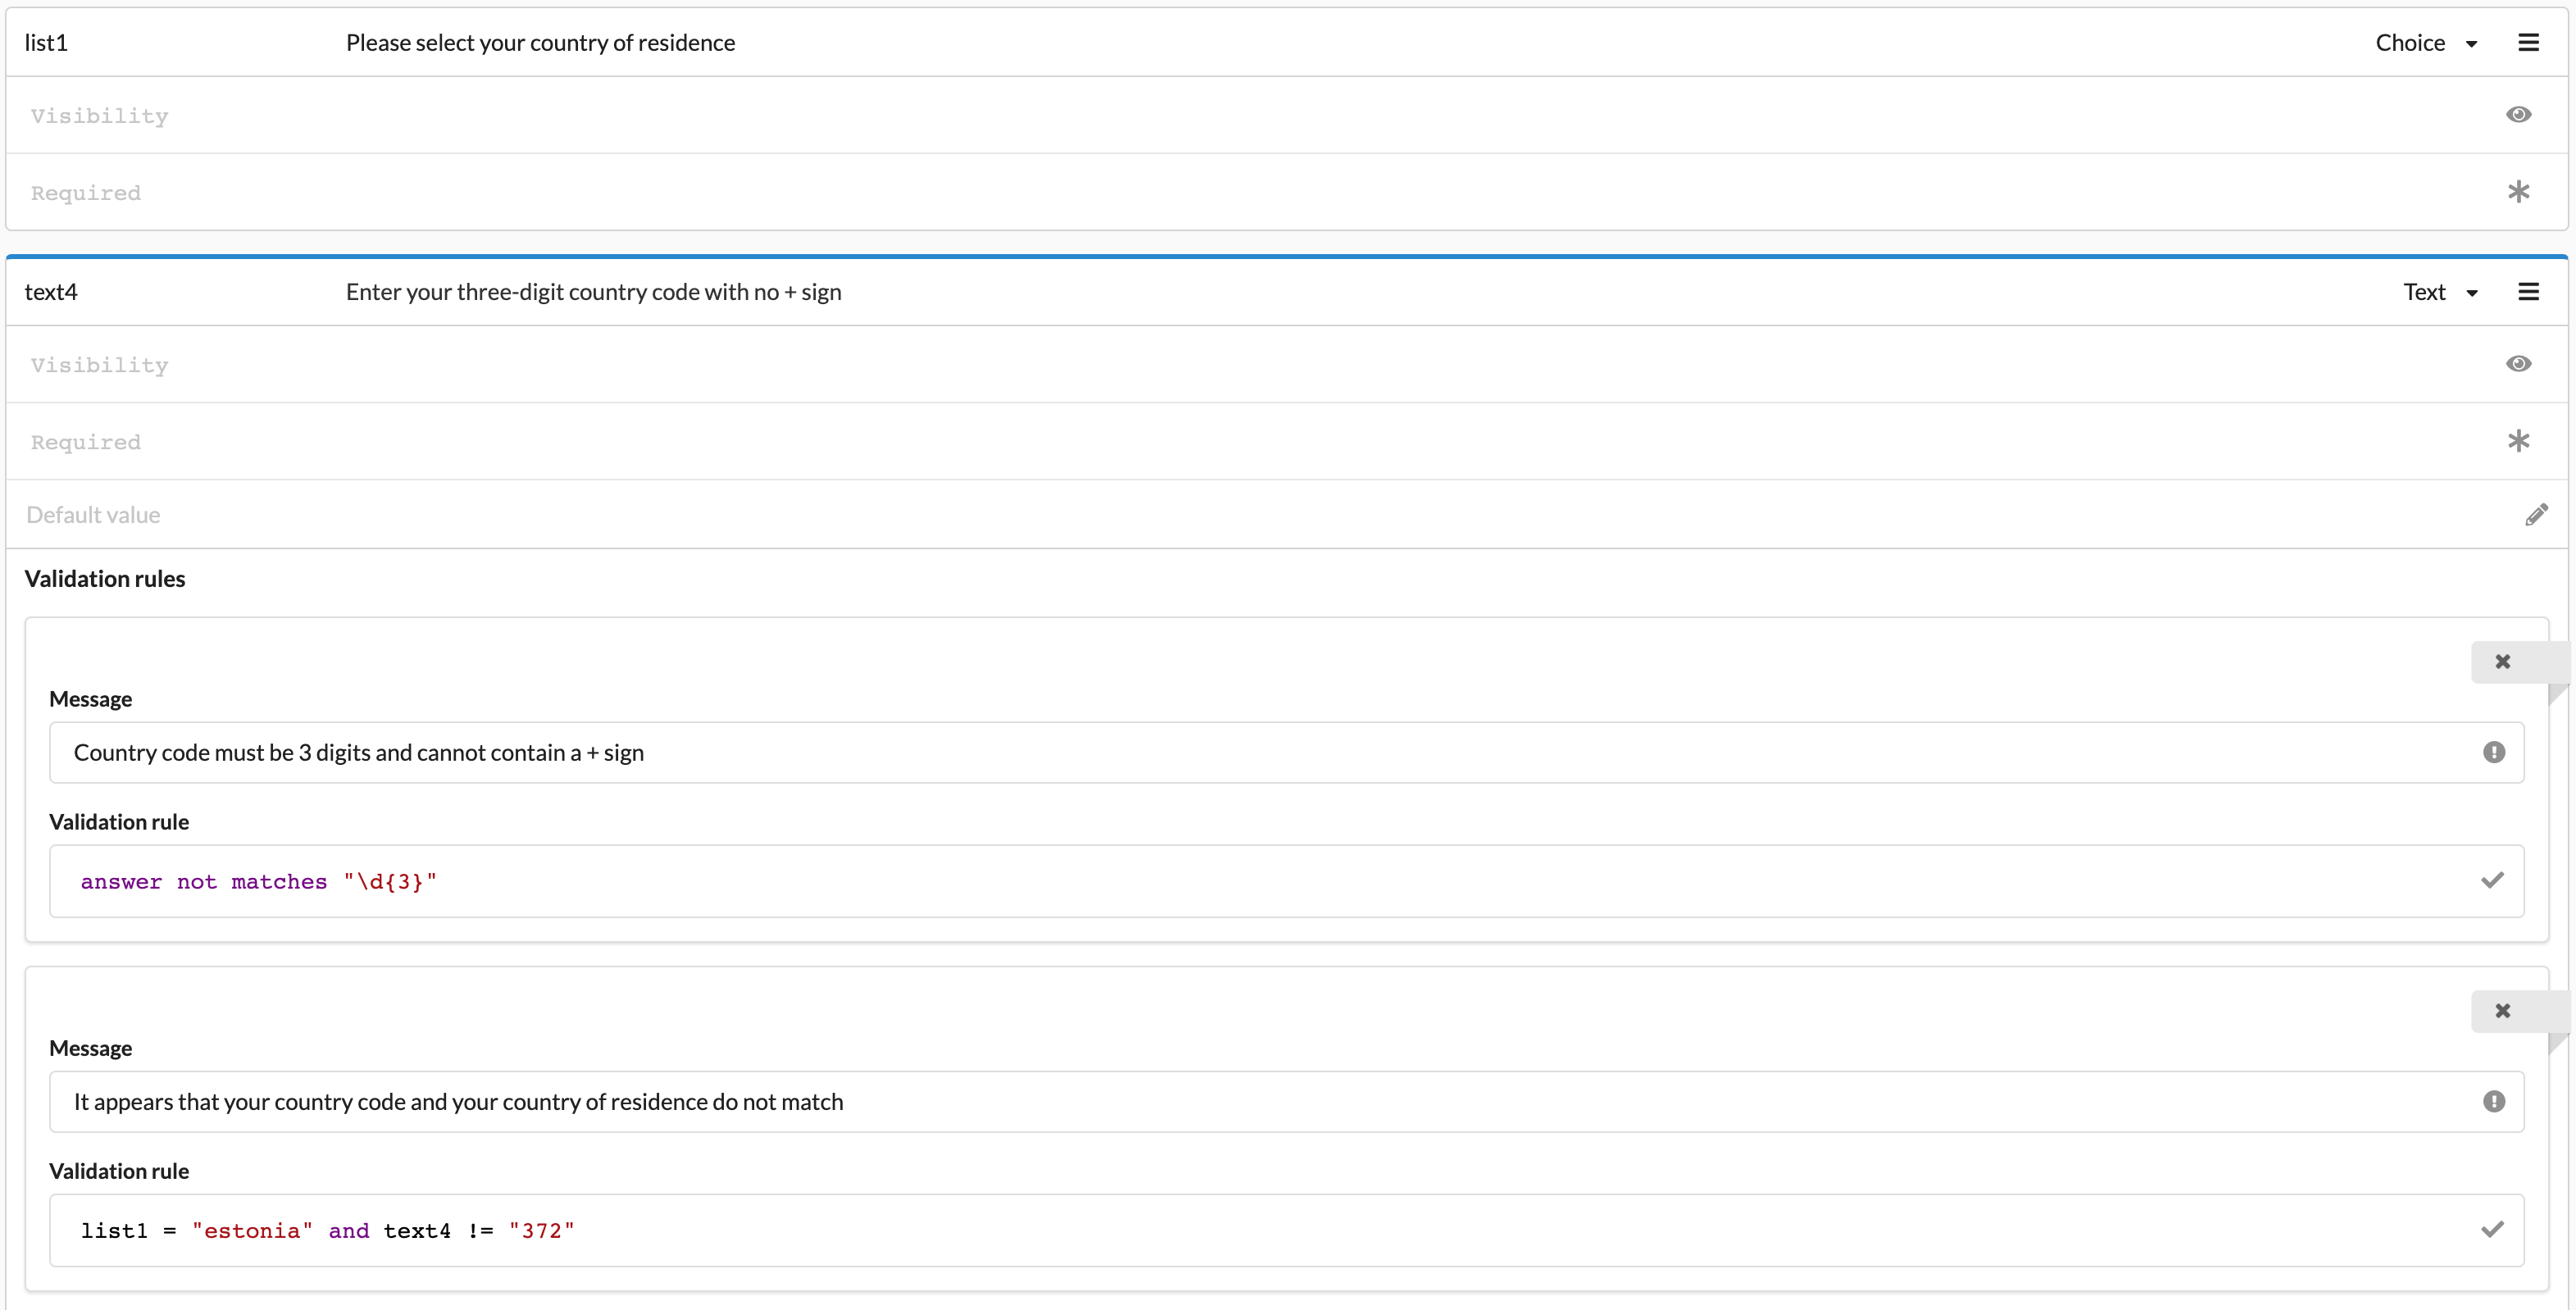Toggle the Required asterisk for text4

[x=2520, y=440]
